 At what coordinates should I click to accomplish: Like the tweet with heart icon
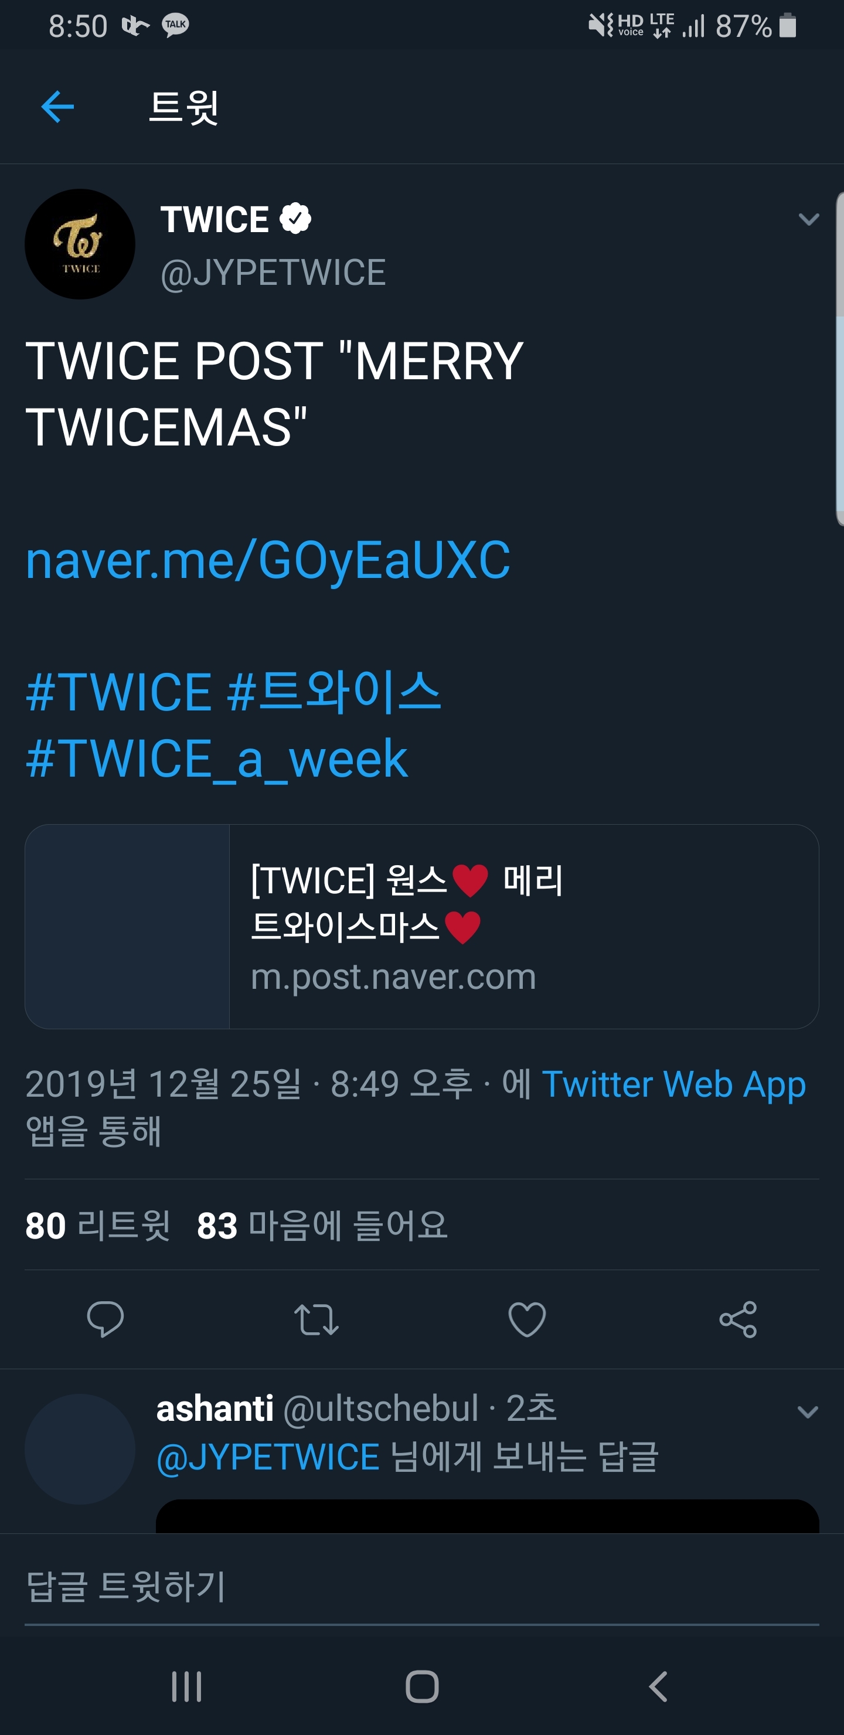point(527,1319)
